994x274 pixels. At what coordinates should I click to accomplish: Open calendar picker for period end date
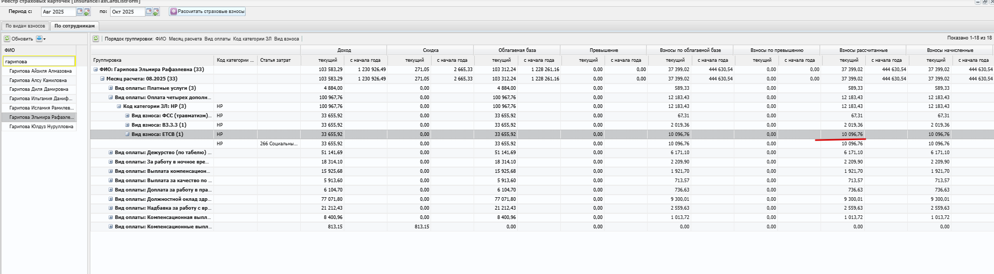coord(149,11)
